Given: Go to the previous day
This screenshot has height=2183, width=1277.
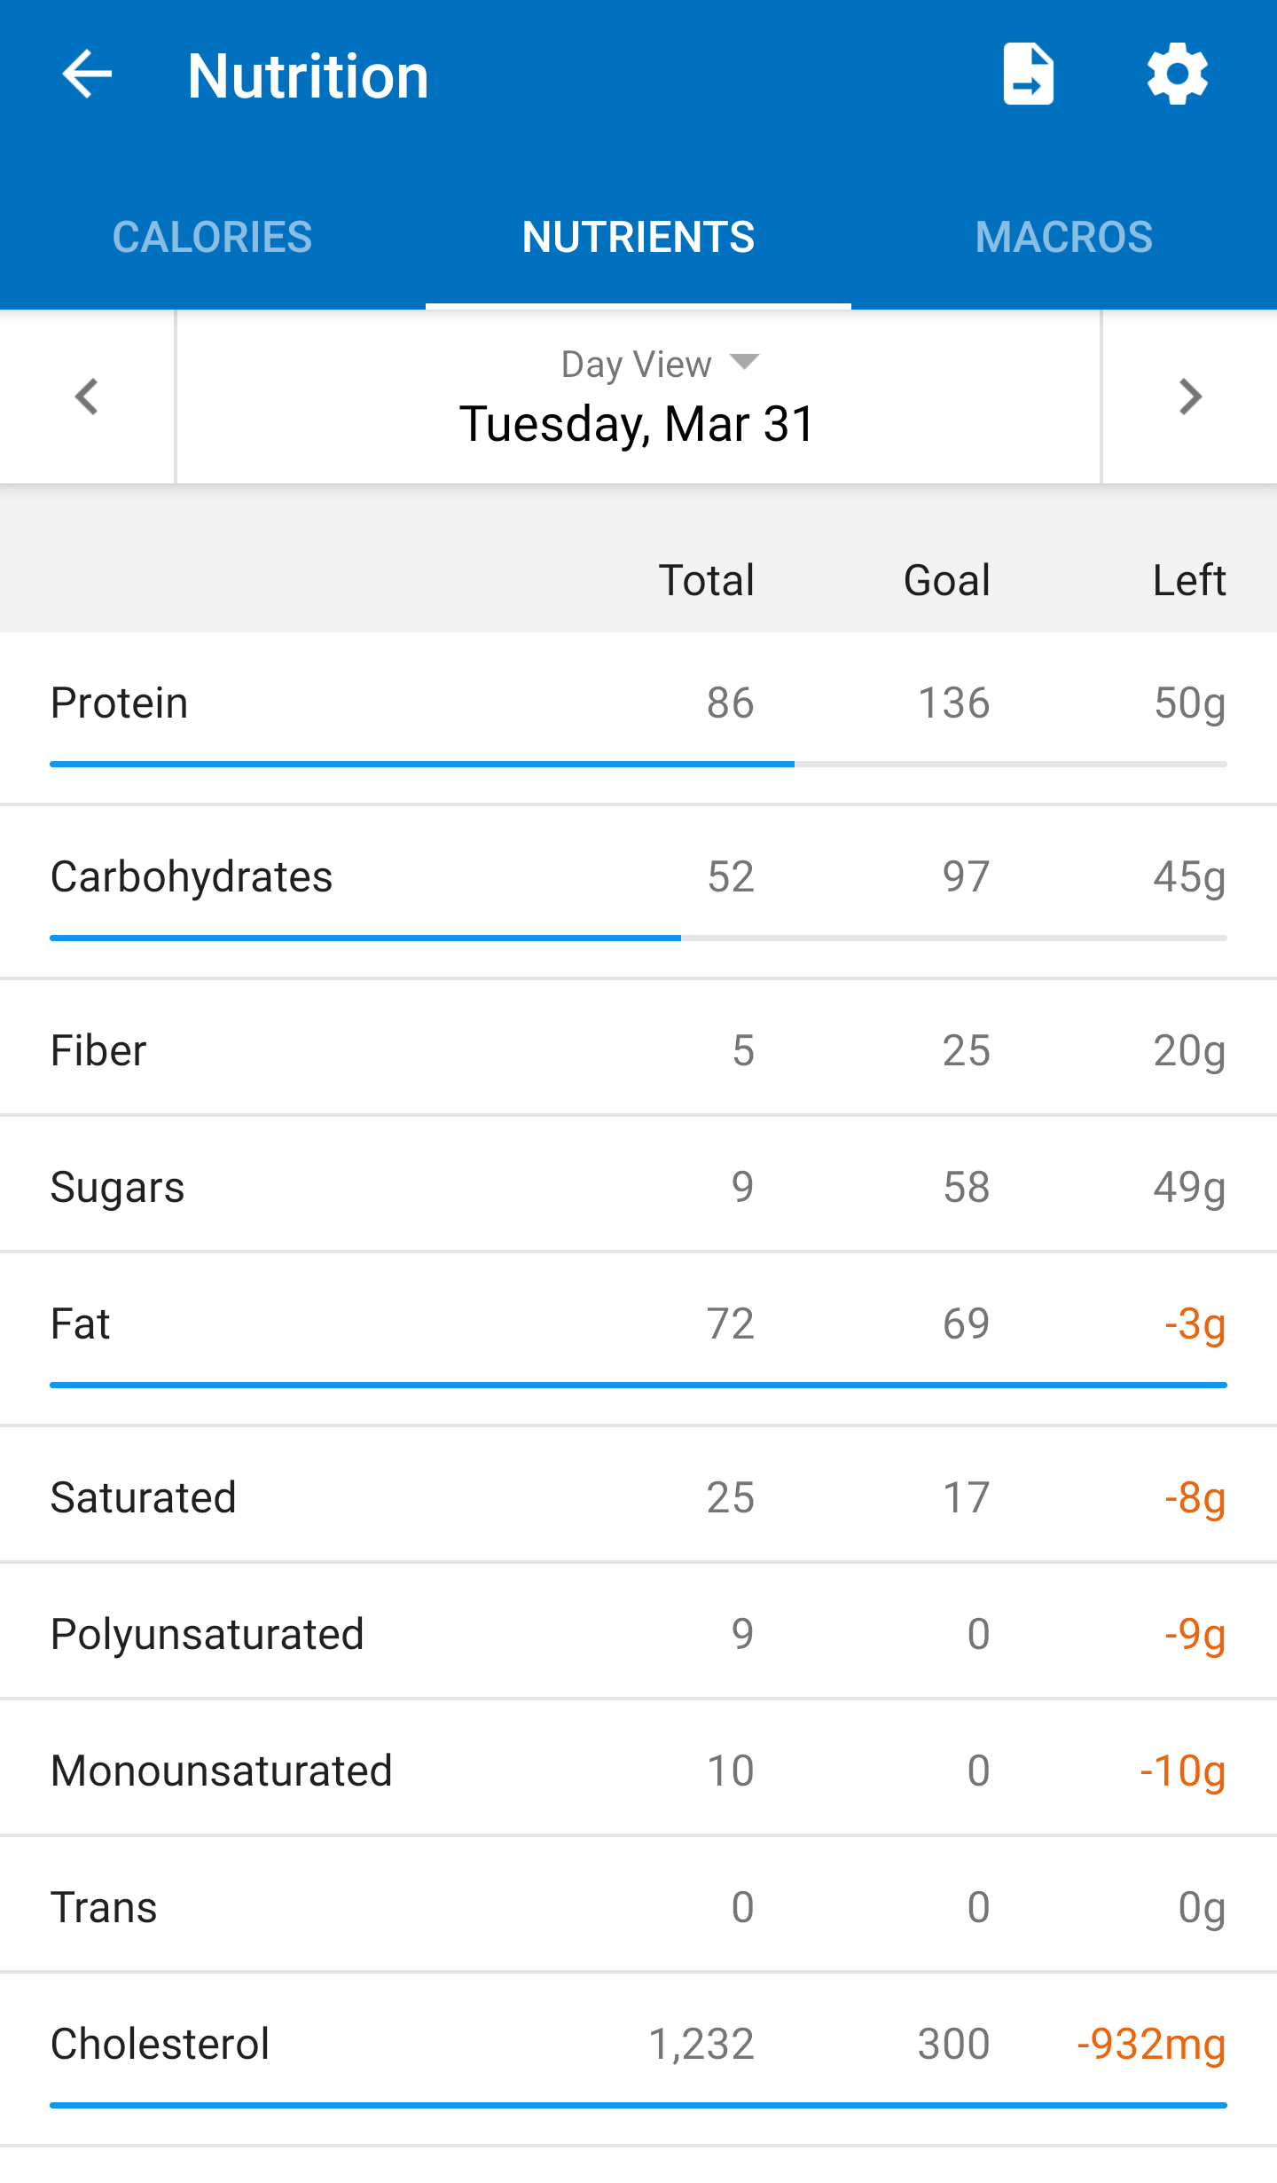Looking at the screenshot, I should point(87,397).
